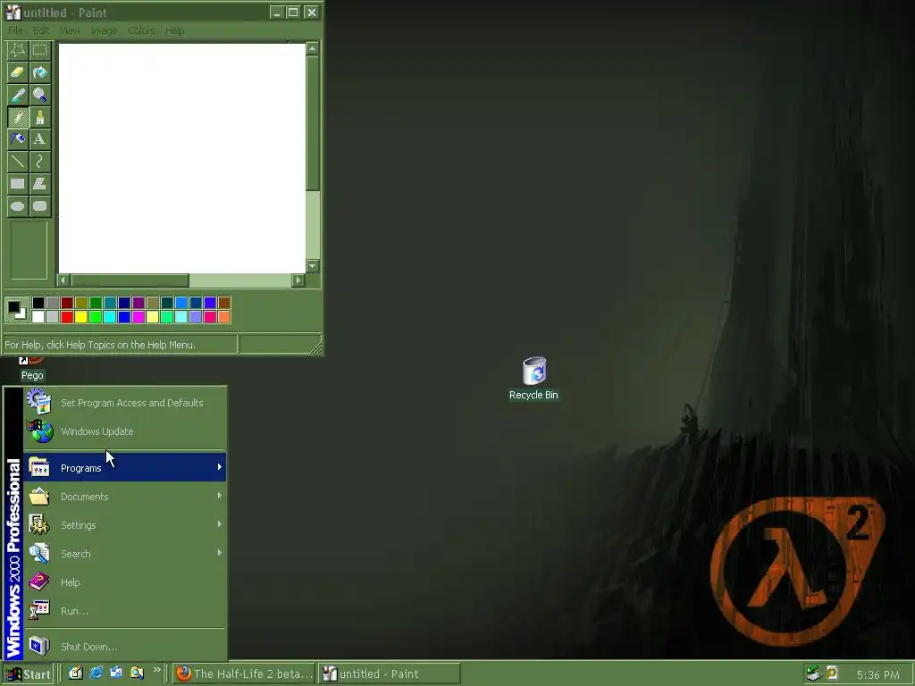Expand the Programs submenu
This screenshot has width=915, height=686.
125,467
